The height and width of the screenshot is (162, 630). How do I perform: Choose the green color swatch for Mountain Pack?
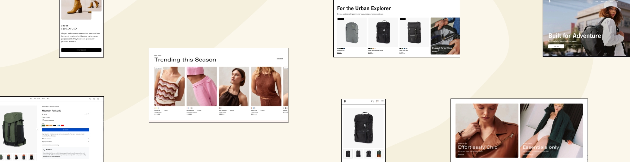(x=43, y=125)
